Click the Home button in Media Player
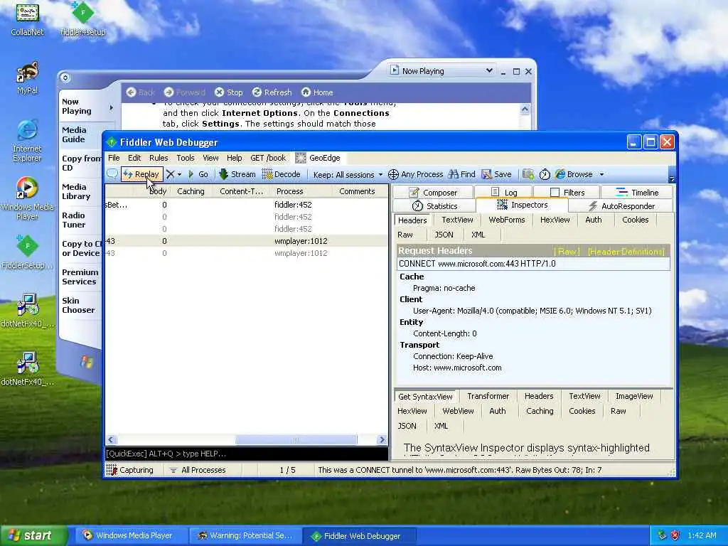The height and width of the screenshot is (546, 728). click(317, 92)
